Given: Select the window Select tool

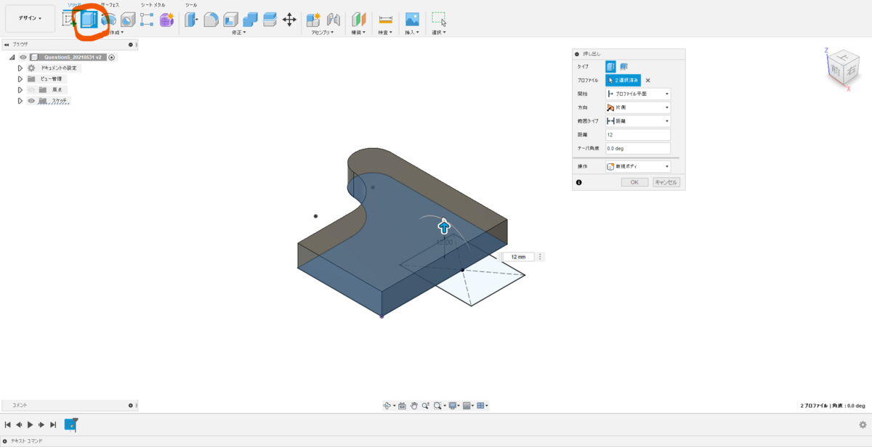Looking at the screenshot, I should (439, 20).
